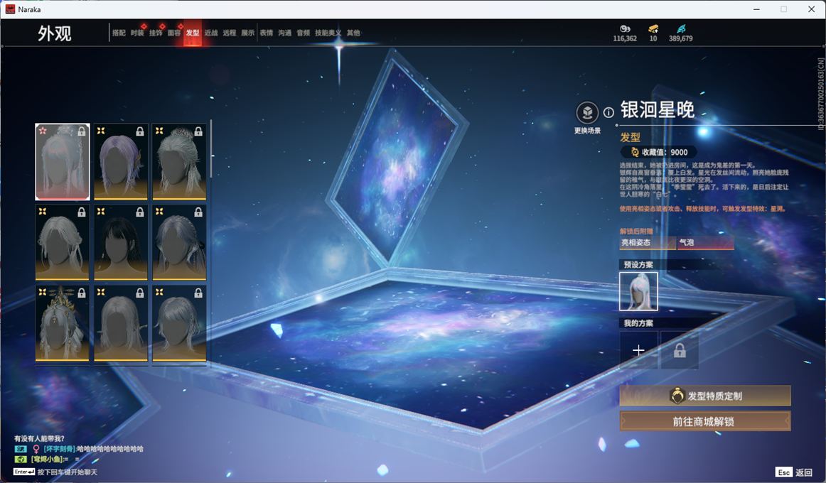Open 发型特质定制 customization
Screen dimensions: 826x483
pos(705,396)
